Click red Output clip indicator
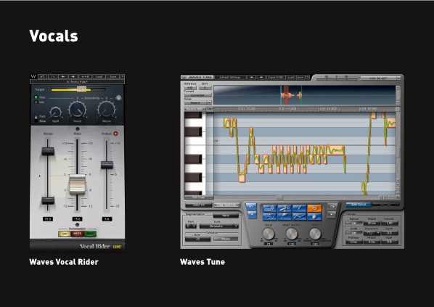The width and height of the screenshot is (434, 307). click(115, 134)
